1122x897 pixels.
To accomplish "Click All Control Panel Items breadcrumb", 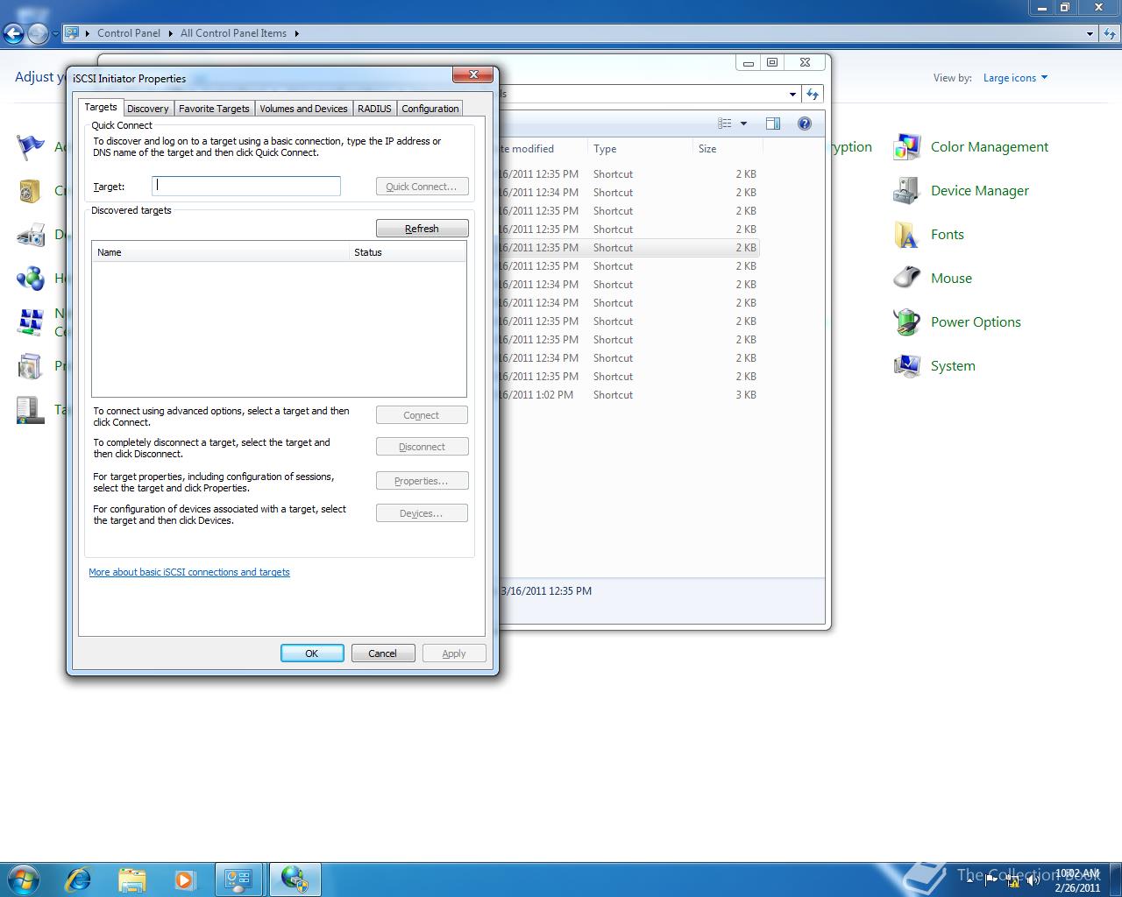I will (x=233, y=33).
